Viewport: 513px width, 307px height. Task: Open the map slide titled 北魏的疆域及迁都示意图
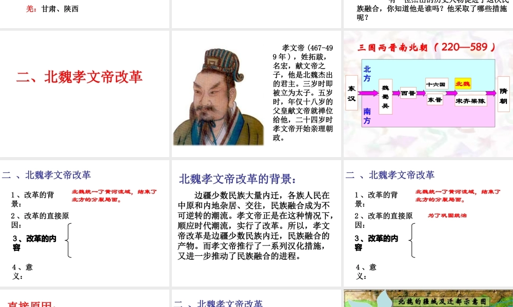[x=428, y=298]
